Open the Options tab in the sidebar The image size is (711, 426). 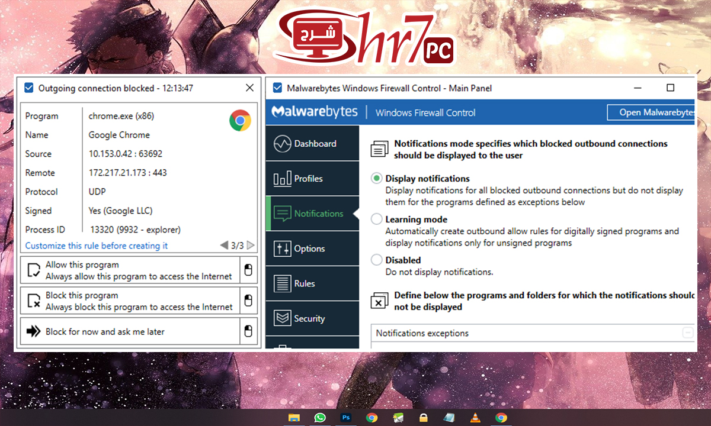click(x=312, y=248)
